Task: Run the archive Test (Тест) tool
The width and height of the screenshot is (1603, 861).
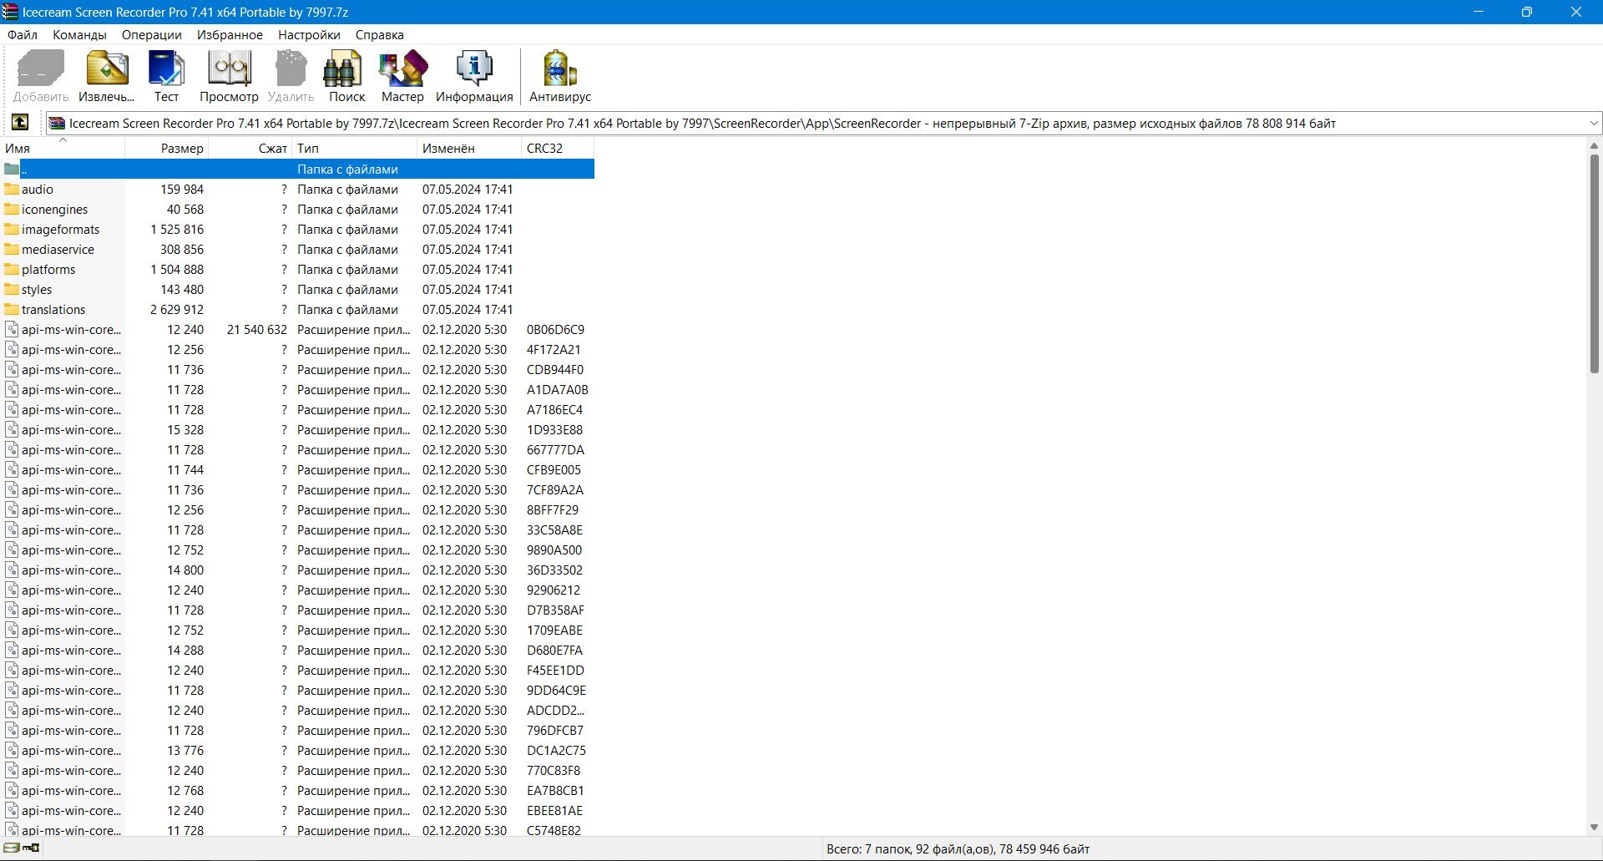Action: coord(166,76)
